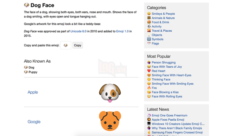Click the Dog alias text

31,67
